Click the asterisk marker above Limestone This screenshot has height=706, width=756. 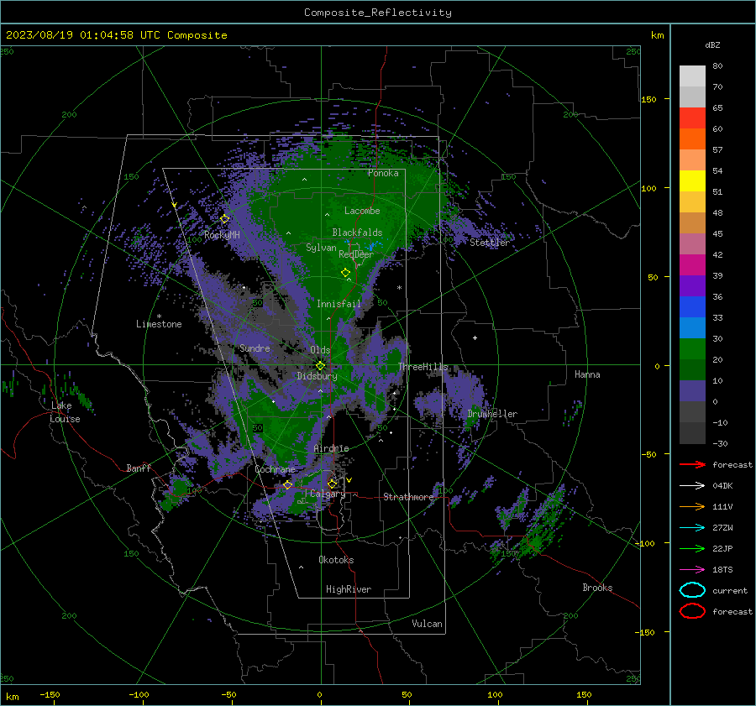pos(159,316)
